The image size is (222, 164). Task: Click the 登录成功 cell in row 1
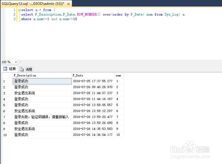42,81
